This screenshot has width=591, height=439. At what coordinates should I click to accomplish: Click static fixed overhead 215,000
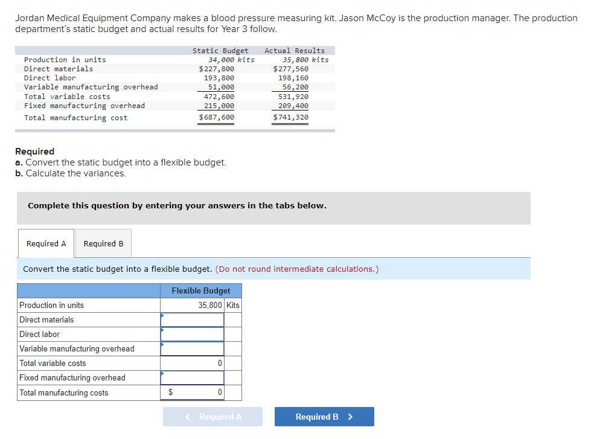[x=219, y=106]
